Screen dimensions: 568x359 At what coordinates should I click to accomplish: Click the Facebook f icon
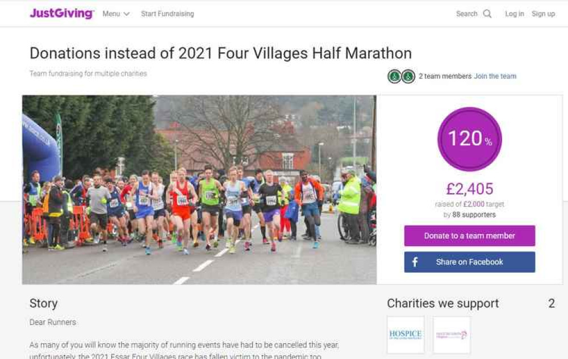415,262
